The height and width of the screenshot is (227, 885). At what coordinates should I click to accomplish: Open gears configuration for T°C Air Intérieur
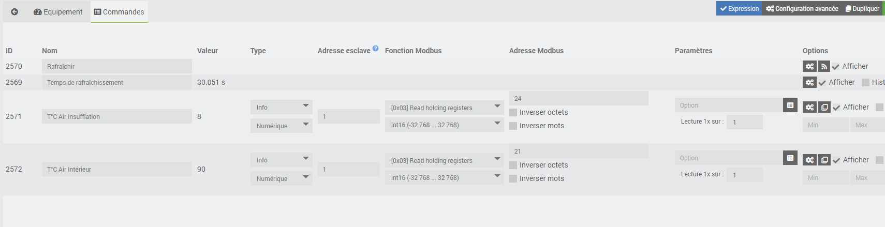(x=809, y=160)
